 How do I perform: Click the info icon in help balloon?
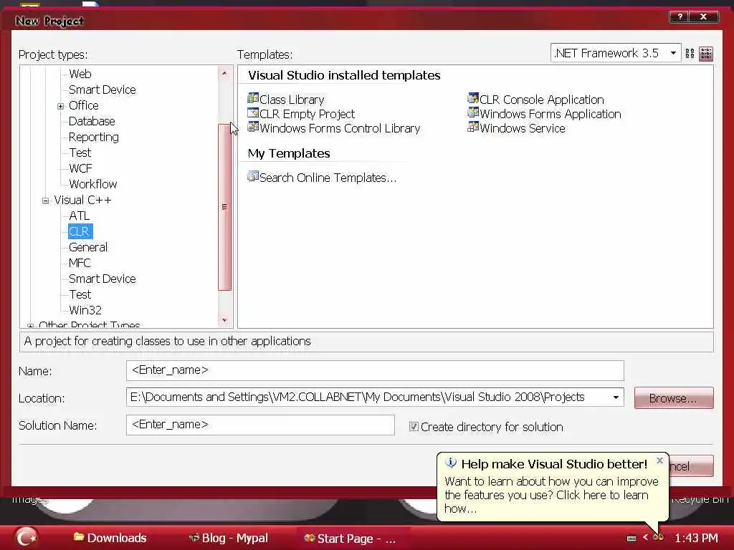(x=451, y=463)
